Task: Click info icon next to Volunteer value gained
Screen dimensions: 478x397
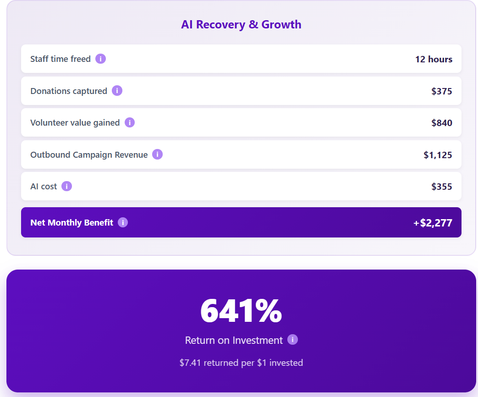Action: [x=130, y=122]
